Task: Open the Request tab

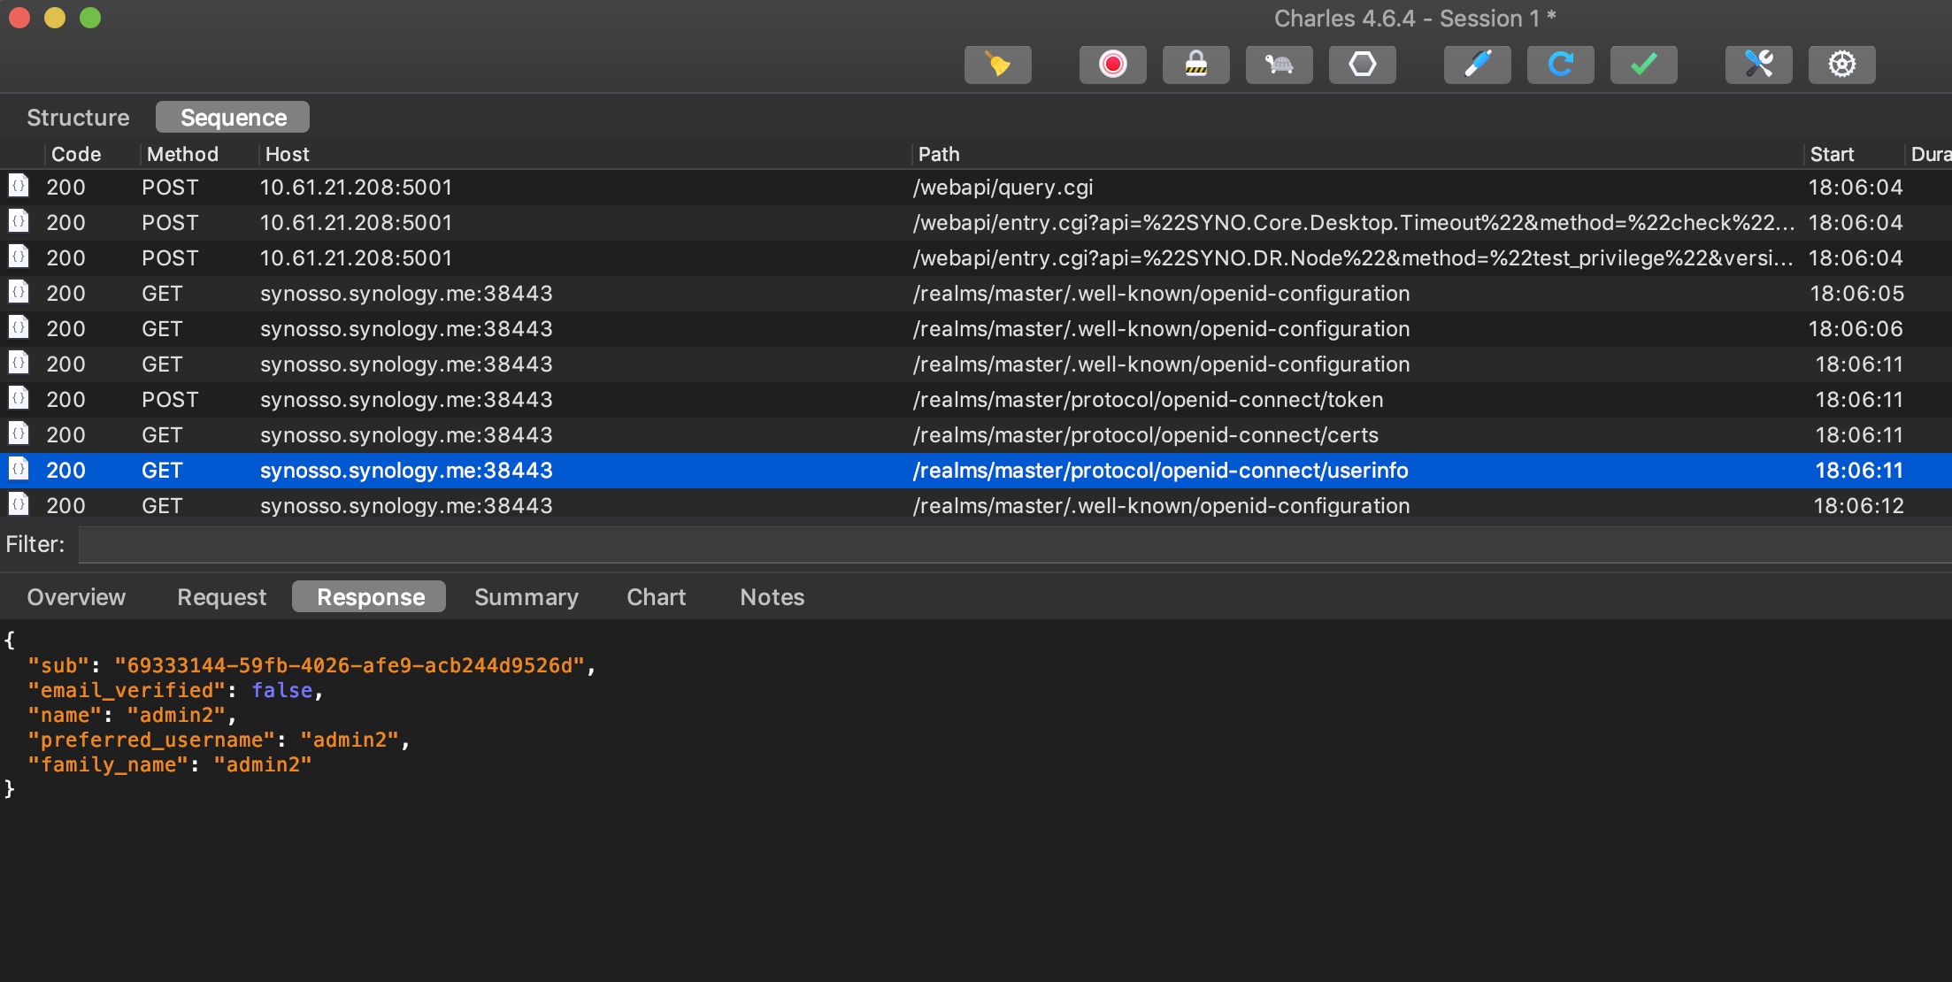Action: pos(221,597)
